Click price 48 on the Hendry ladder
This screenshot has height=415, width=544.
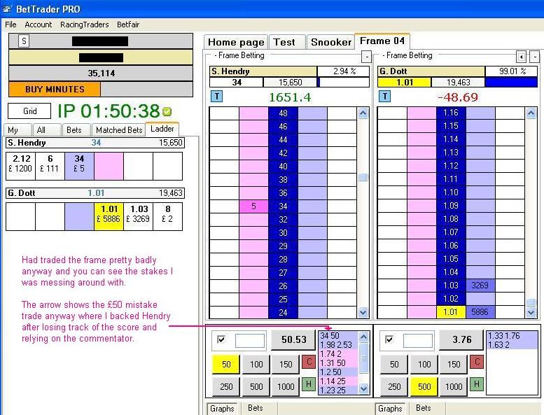(x=283, y=113)
